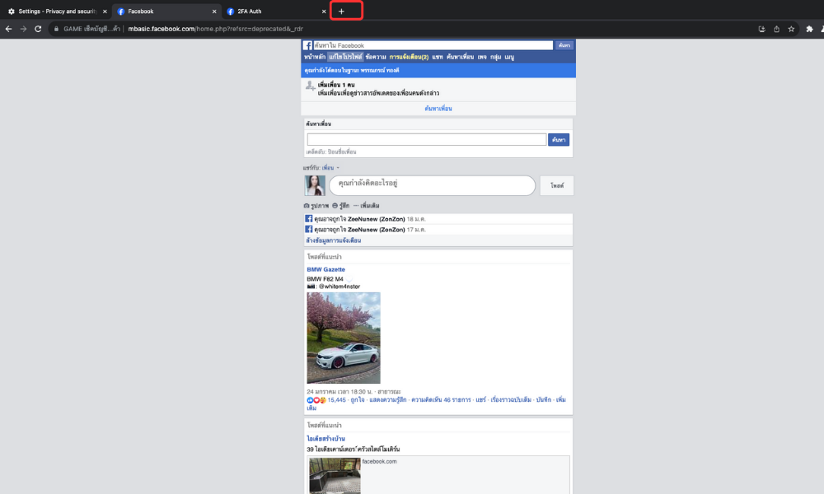Open ข้อความ in the Facebook nav bar
Image resolution: width=824 pixels, height=494 pixels.
click(x=376, y=57)
